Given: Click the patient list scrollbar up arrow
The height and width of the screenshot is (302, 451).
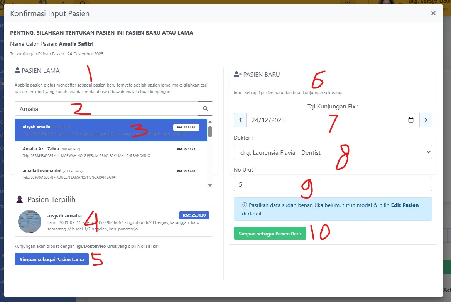Looking at the screenshot, I should click(210, 122).
